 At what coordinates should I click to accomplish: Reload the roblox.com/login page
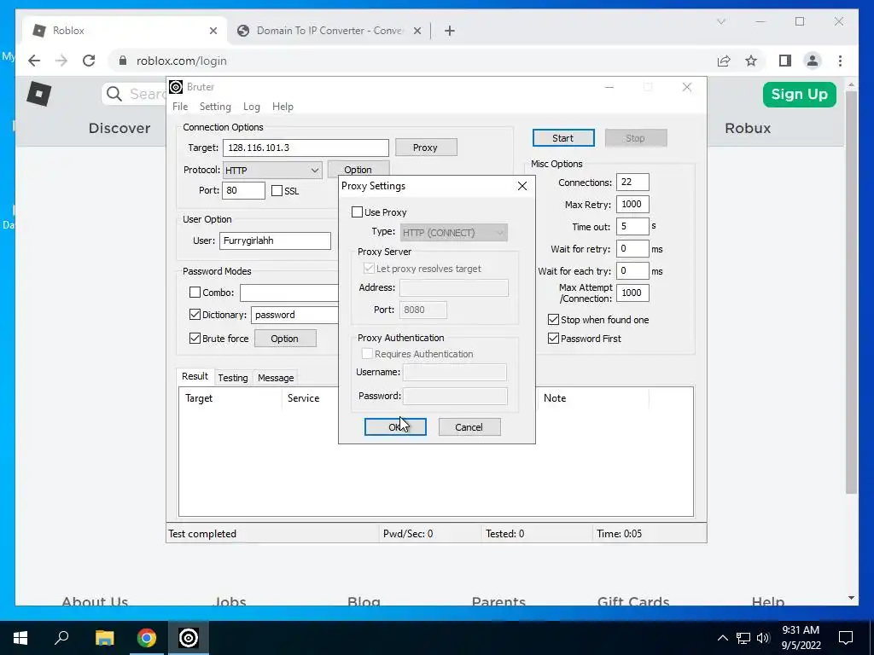click(89, 61)
